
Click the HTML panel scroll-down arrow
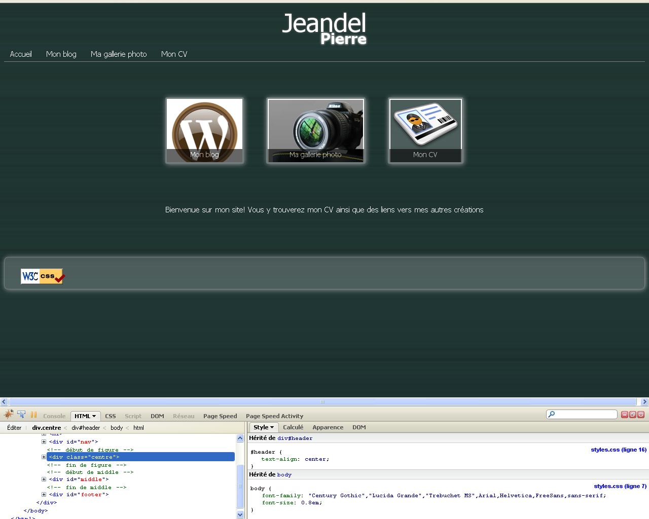pos(240,514)
